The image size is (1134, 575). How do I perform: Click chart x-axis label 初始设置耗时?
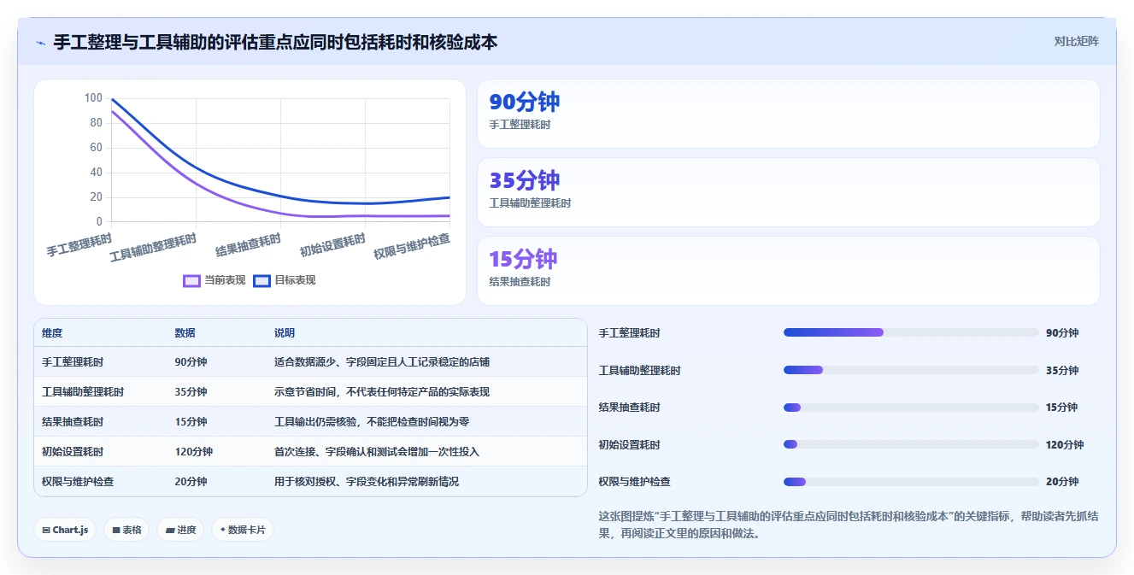[x=332, y=245]
